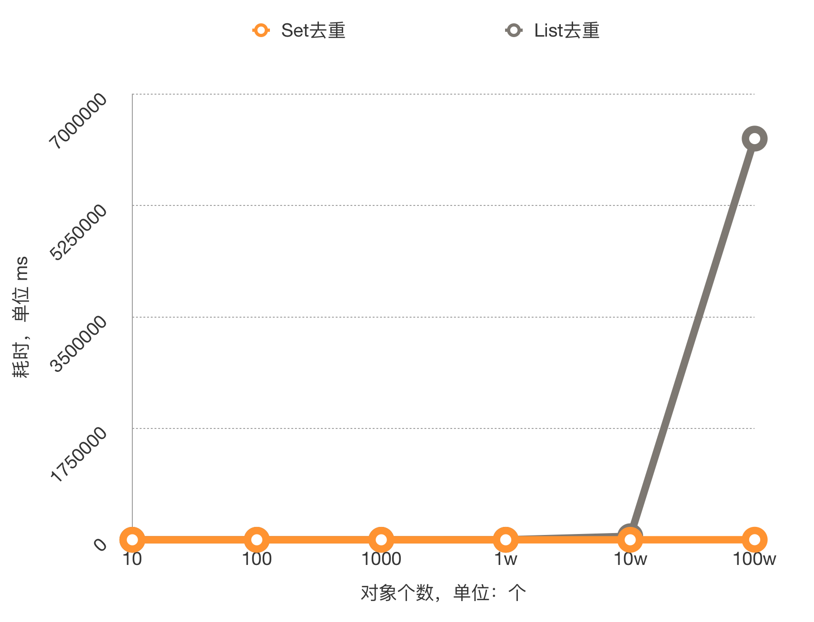Click the 1750000 y-axis tick label
Image resolution: width=814 pixels, height=622 pixels.
(x=79, y=455)
